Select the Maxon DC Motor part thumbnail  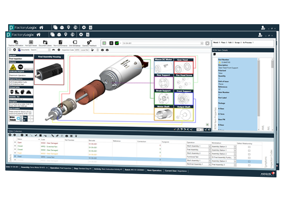164,66
